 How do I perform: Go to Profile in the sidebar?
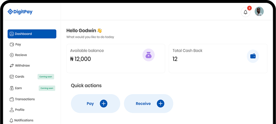click(x=17, y=110)
